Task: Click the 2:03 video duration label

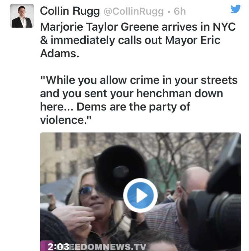Action: click(x=58, y=247)
